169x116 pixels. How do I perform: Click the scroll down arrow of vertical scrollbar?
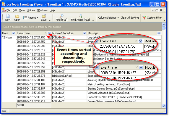164,106
